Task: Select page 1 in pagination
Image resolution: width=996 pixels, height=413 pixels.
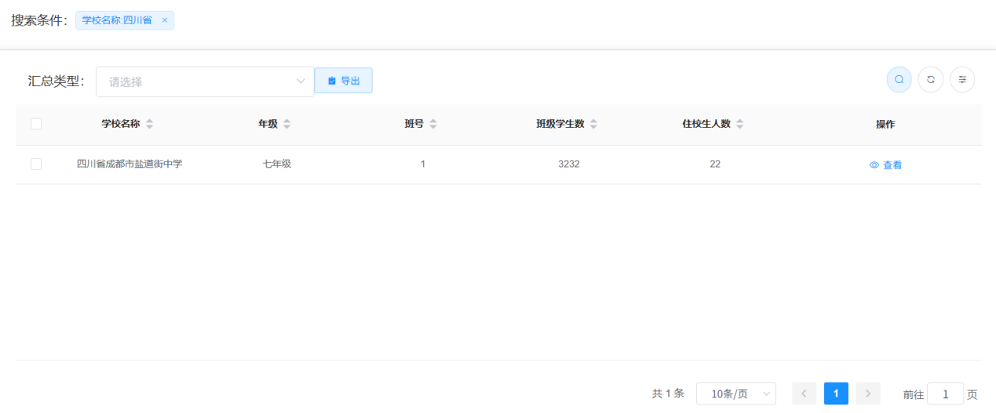Action: click(836, 393)
